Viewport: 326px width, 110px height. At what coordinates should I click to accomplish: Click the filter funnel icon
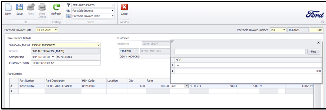68,5
